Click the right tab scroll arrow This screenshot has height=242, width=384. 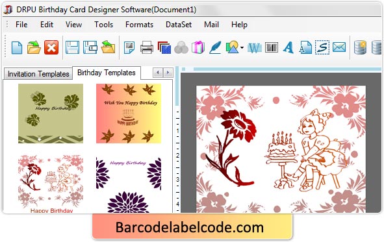[168, 73]
